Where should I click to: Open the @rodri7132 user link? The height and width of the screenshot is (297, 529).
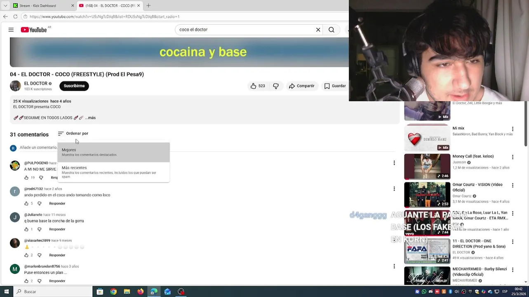pos(33,189)
